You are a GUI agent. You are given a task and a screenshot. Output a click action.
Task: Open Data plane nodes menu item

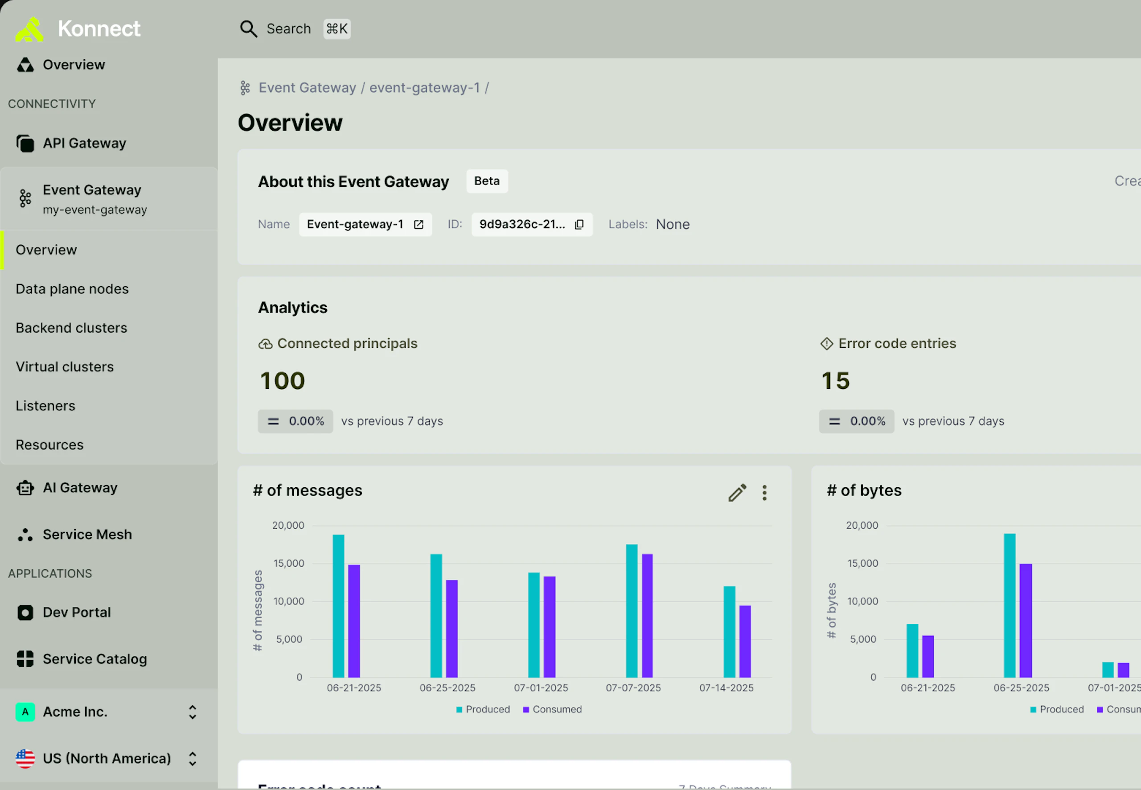click(72, 289)
